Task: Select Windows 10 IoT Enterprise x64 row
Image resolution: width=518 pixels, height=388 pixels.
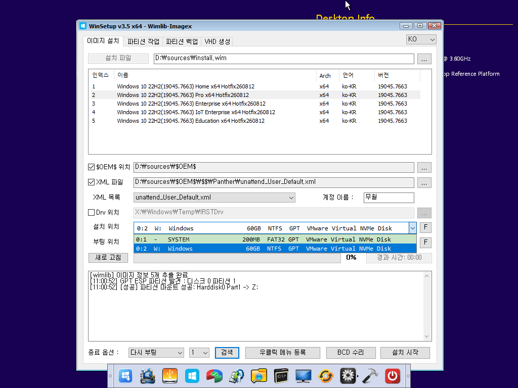Action: click(255, 112)
